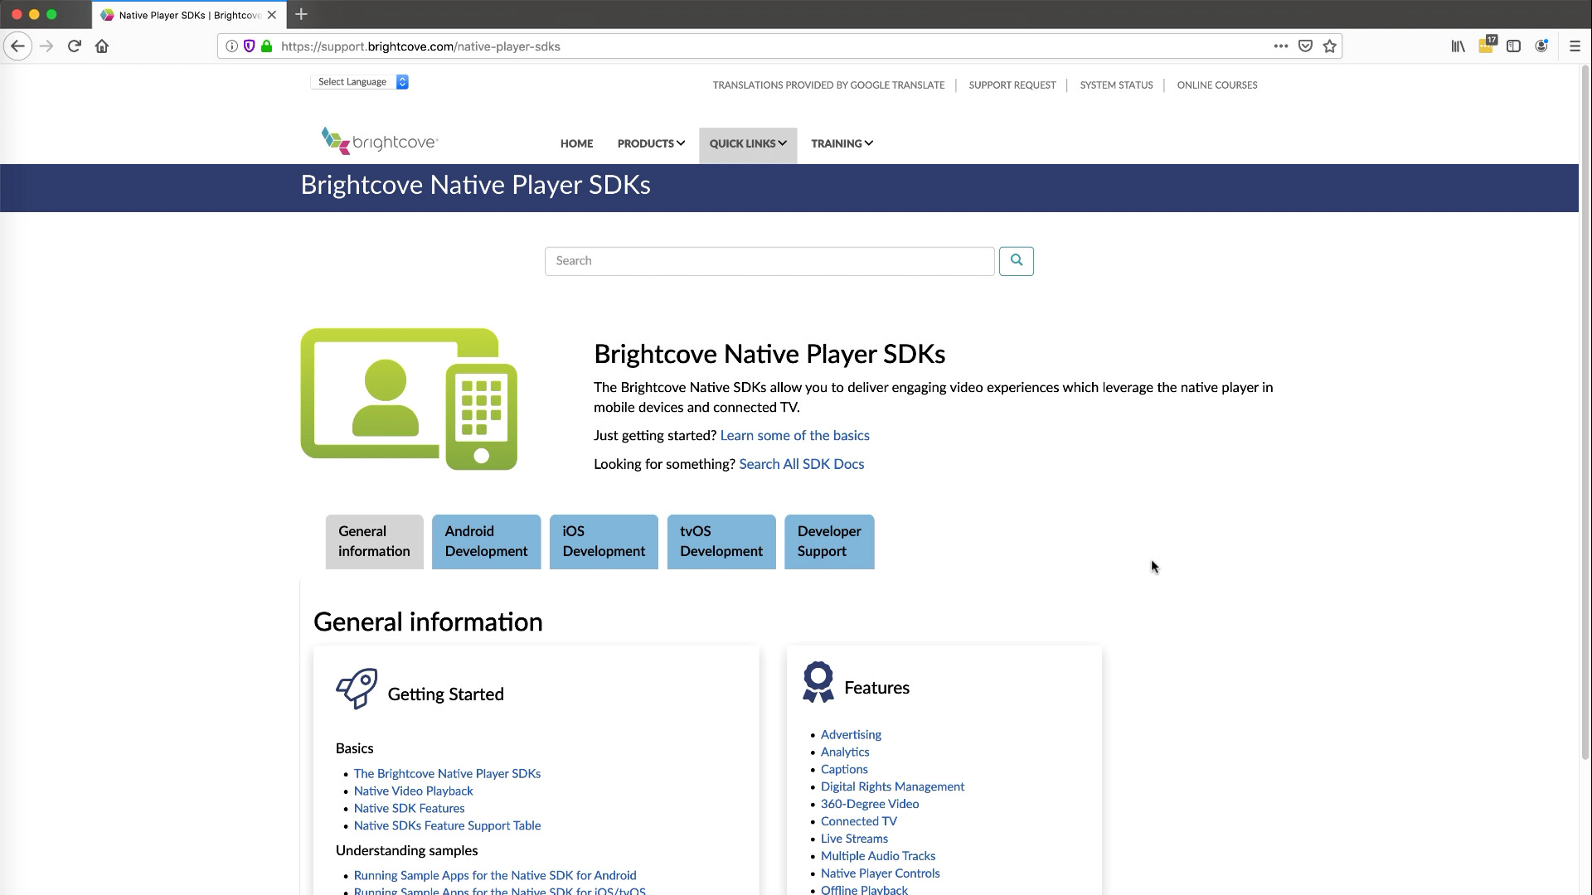Click the page vertical scrollbar
1592x895 pixels.
[x=1585, y=414]
